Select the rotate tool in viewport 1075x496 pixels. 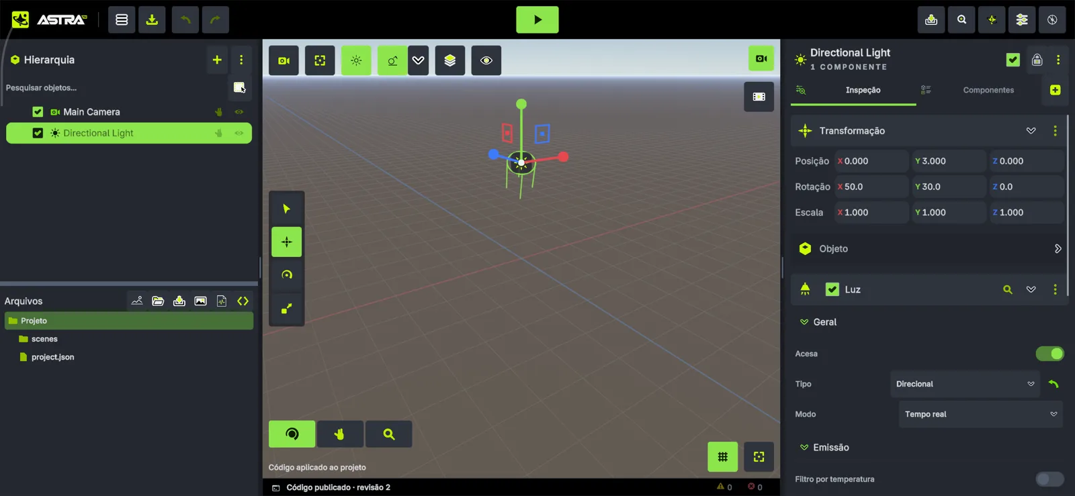(286, 275)
